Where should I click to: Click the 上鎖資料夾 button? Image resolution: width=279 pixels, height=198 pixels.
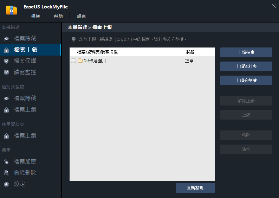pyautogui.click(x=246, y=66)
